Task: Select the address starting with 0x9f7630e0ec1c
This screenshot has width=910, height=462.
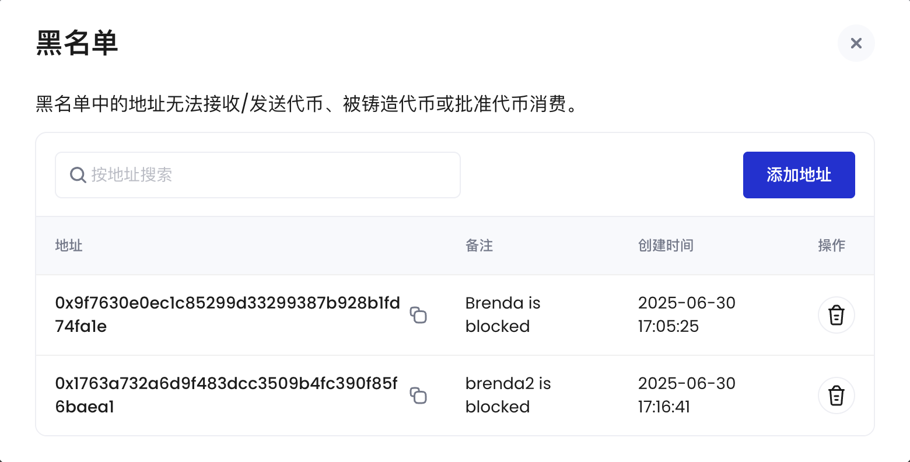Action: (x=226, y=314)
